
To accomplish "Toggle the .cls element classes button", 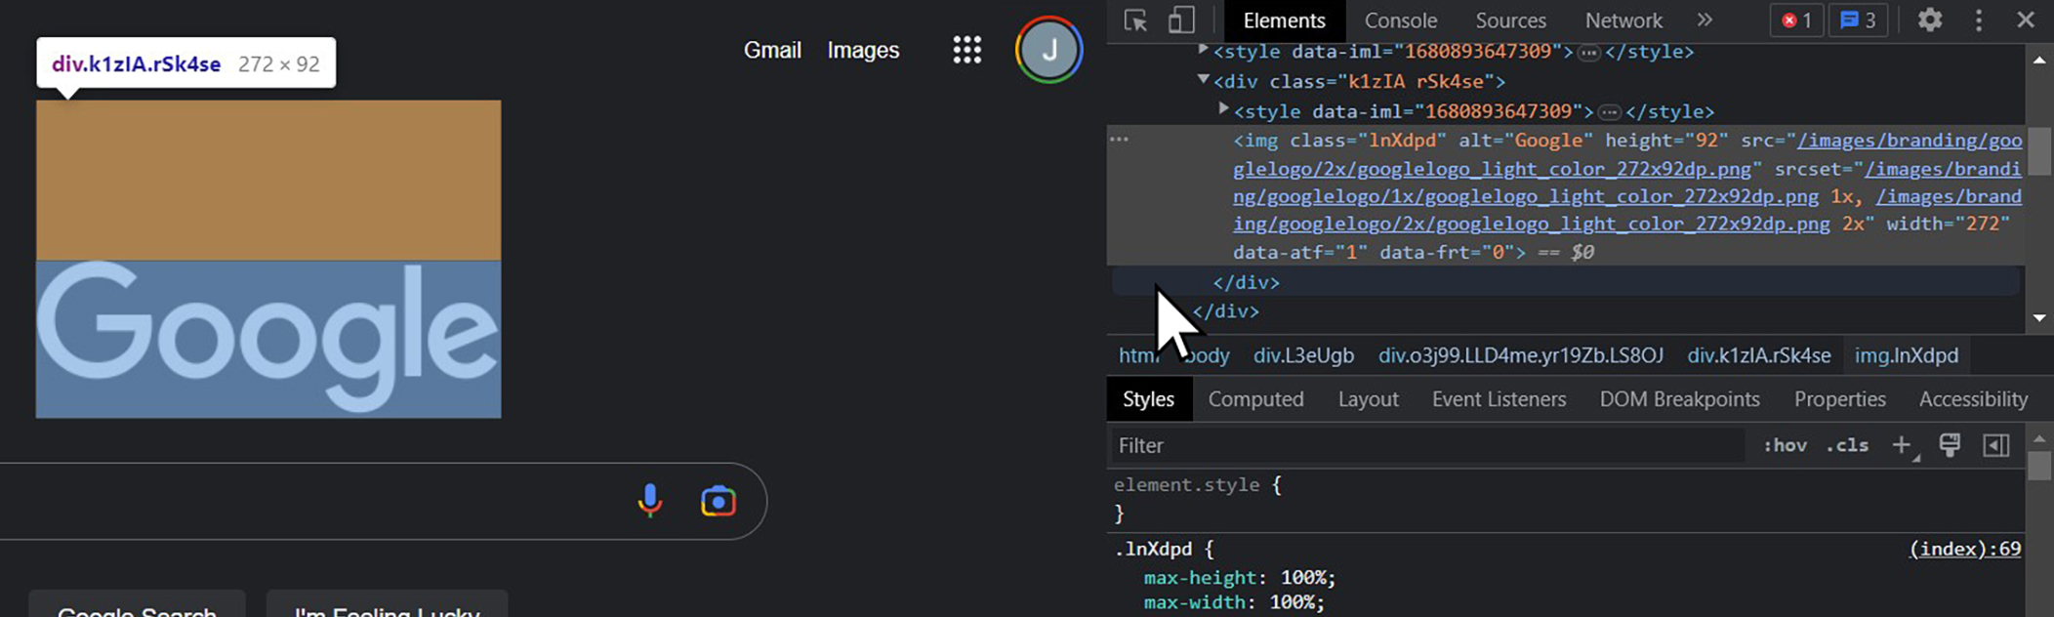I will pos(1847,445).
